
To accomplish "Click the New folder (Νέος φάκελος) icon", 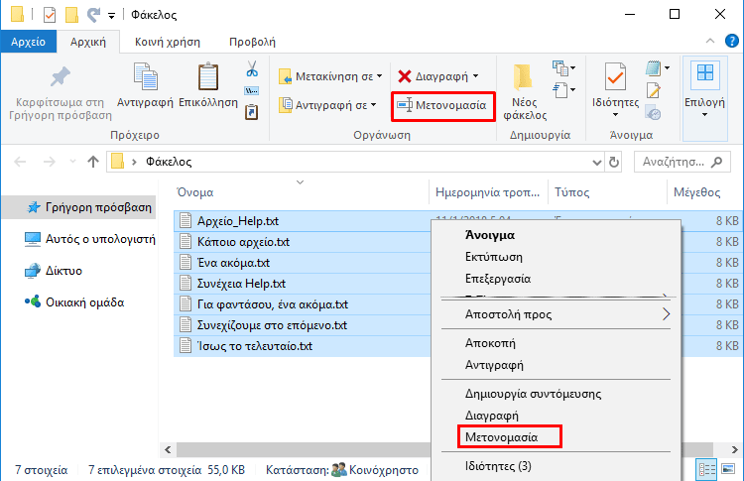I will [x=523, y=77].
